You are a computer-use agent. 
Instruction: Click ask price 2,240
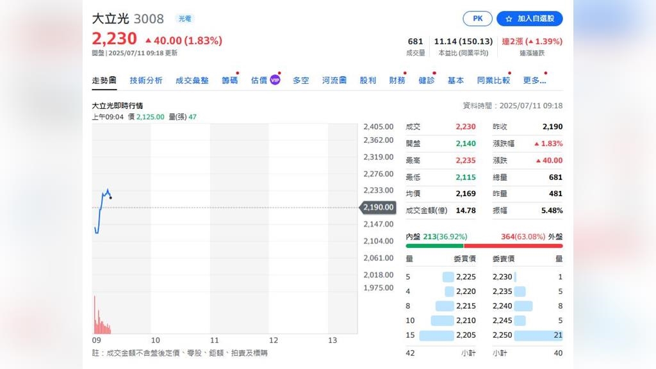502,306
